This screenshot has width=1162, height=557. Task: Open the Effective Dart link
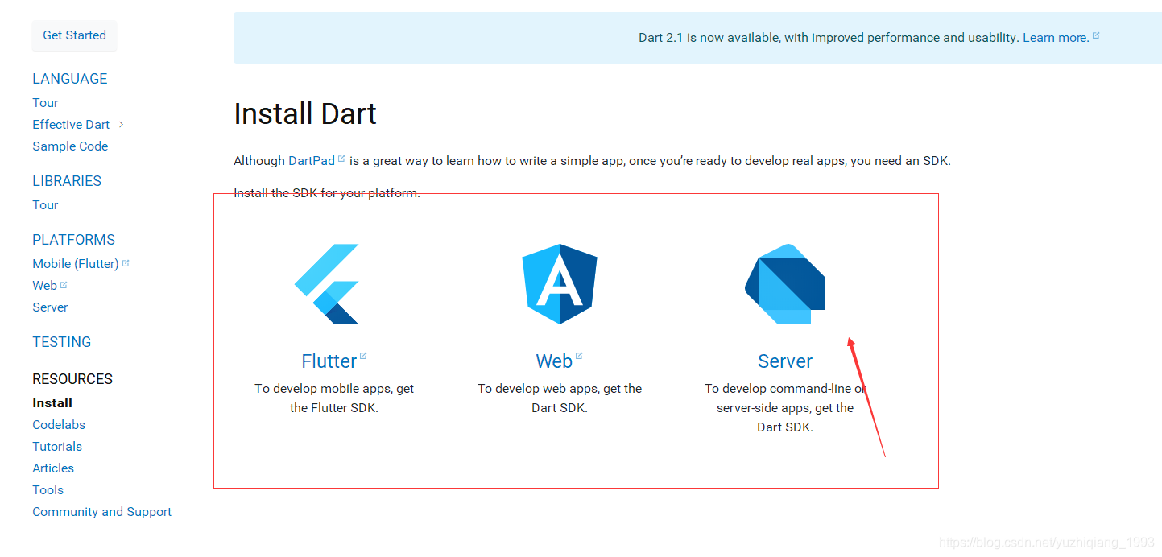click(71, 125)
